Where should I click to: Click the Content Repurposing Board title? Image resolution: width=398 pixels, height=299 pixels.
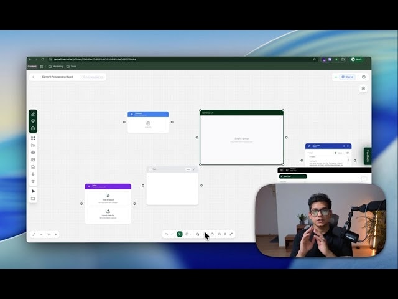click(57, 77)
